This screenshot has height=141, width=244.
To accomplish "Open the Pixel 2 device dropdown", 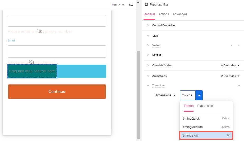I will point(117,5).
